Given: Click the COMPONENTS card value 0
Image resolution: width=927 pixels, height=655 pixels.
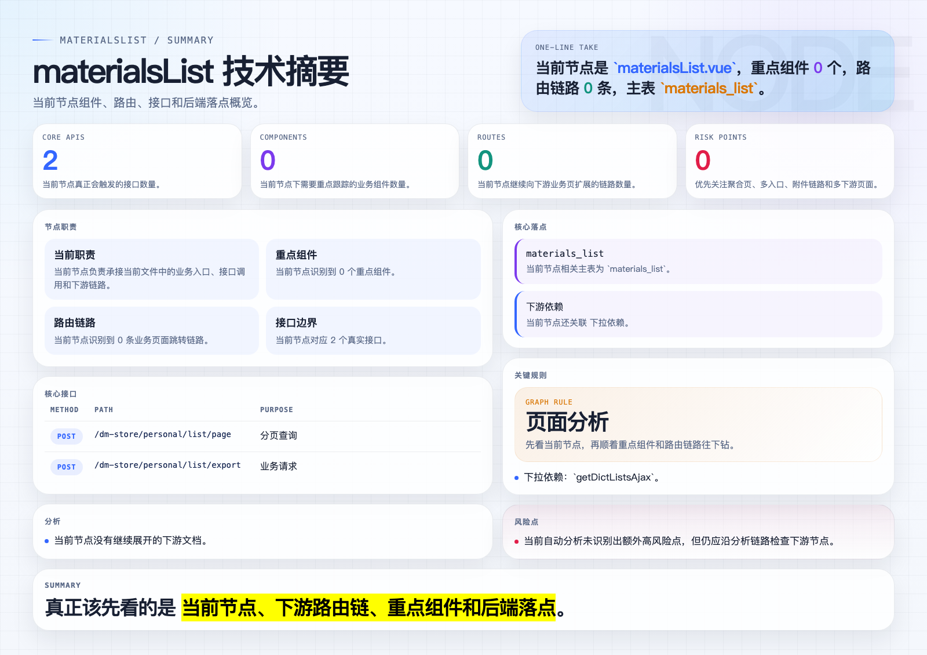Looking at the screenshot, I should pyautogui.click(x=268, y=161).
